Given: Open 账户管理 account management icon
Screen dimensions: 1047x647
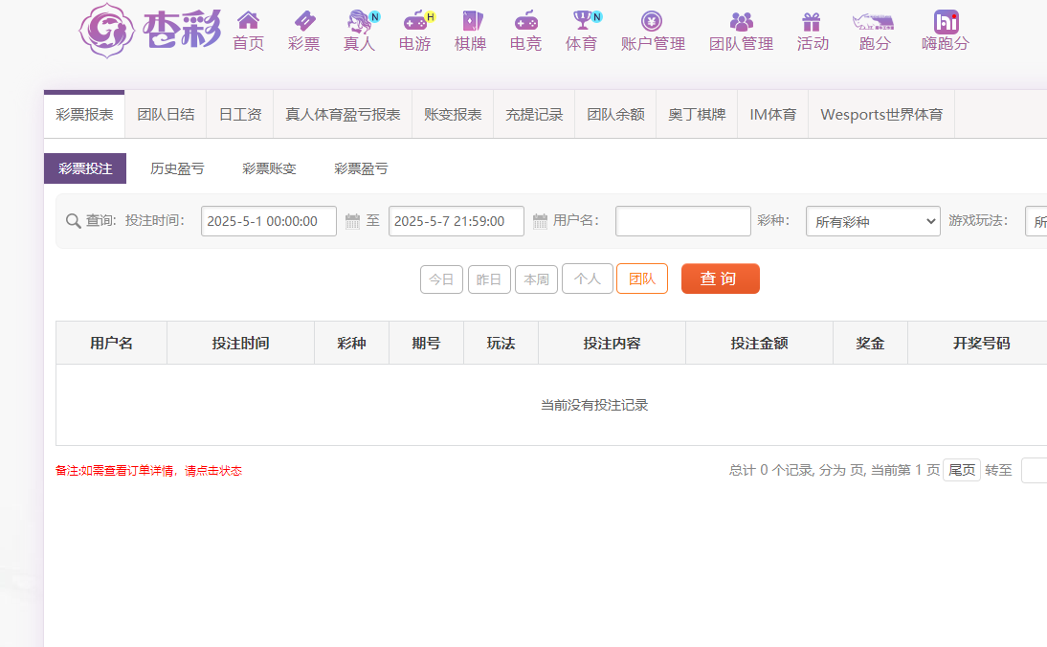Looking at the screenshot, I should click(653, 21).
